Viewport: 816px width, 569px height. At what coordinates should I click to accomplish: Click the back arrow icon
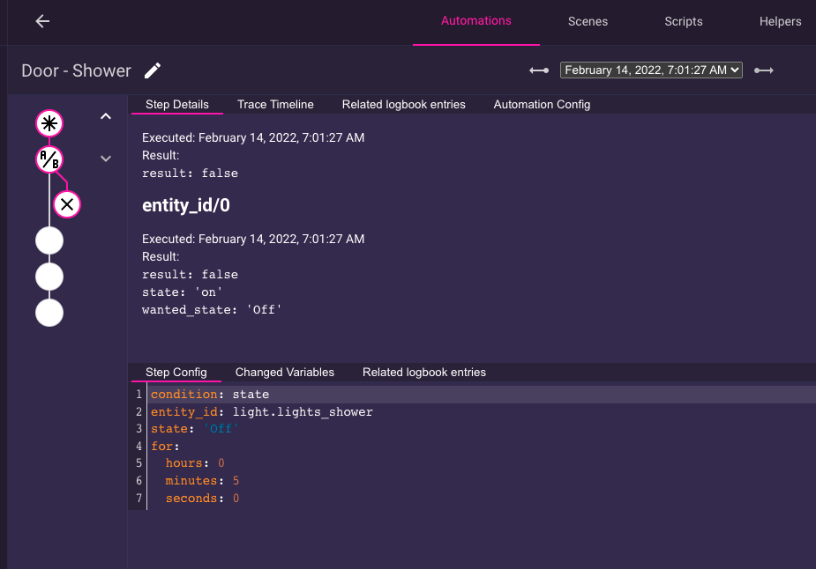click(x=42, y=22)
